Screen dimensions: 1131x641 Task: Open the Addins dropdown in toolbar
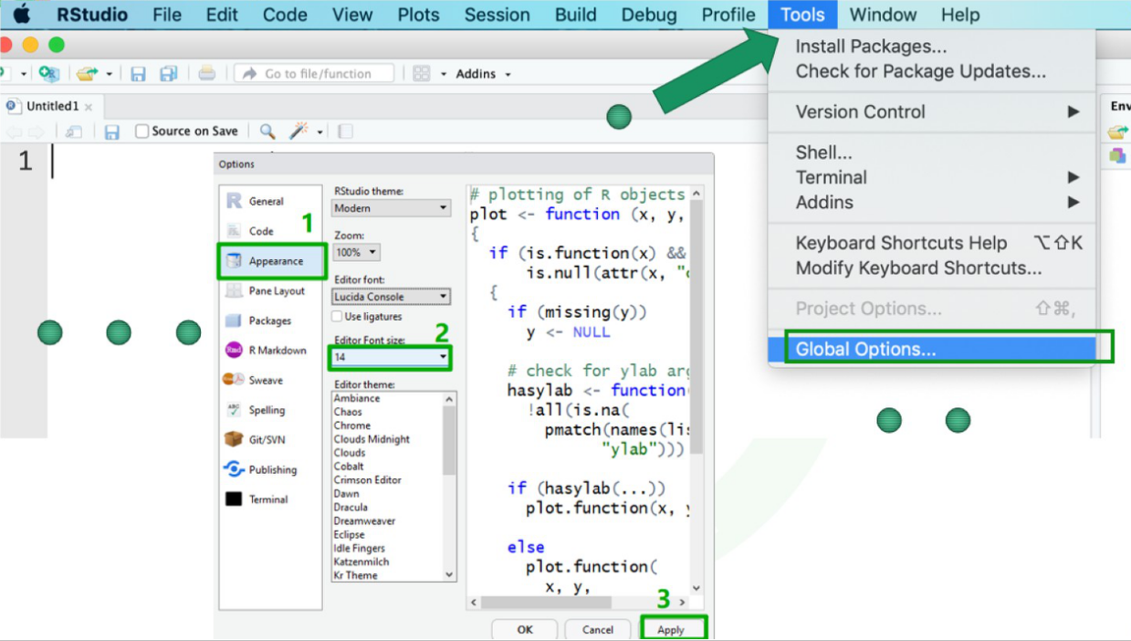pos(483,74)
